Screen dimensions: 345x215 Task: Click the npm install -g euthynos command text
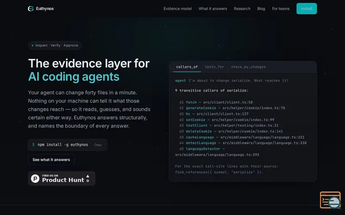[x=63, y=144]
